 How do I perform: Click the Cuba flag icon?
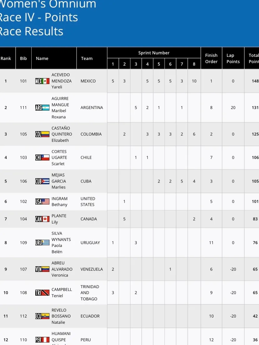click(42, 181)
